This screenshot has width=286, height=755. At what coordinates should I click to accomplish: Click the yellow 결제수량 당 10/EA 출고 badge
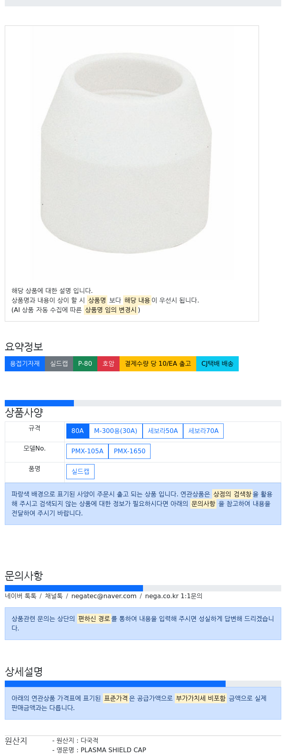[x=158, y=364]
